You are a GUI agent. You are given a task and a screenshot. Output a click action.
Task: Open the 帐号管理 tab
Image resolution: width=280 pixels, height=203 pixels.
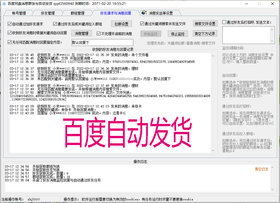point(19,13)
